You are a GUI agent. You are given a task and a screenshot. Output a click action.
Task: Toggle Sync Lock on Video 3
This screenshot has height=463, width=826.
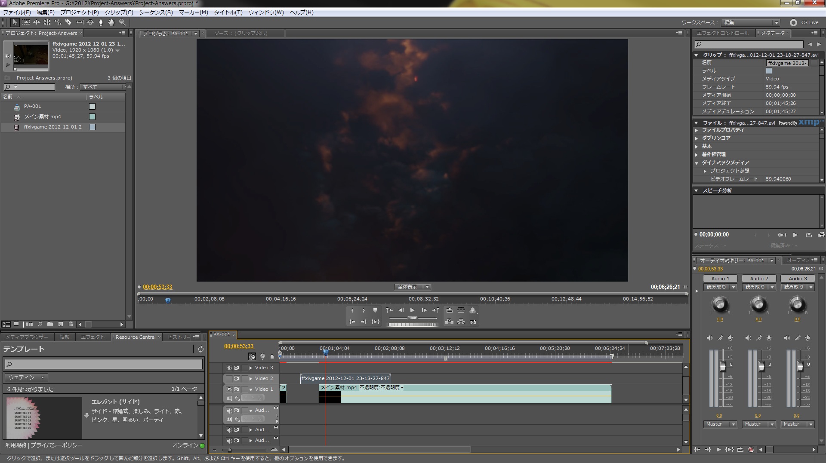[237, 368]
